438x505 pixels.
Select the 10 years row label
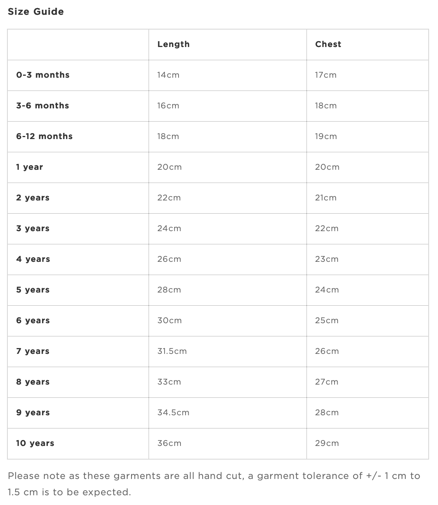(35, 443)
